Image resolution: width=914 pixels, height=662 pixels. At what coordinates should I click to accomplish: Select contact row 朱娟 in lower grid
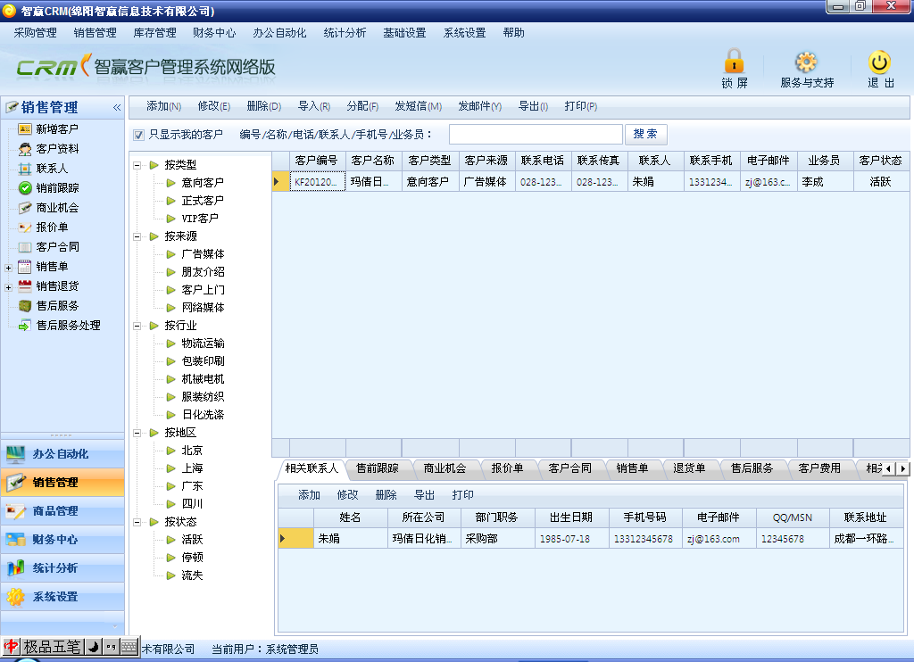click(590, 539)
